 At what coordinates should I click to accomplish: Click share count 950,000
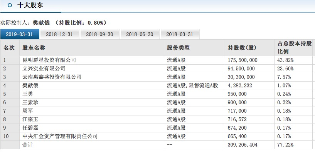pos(237,94)
